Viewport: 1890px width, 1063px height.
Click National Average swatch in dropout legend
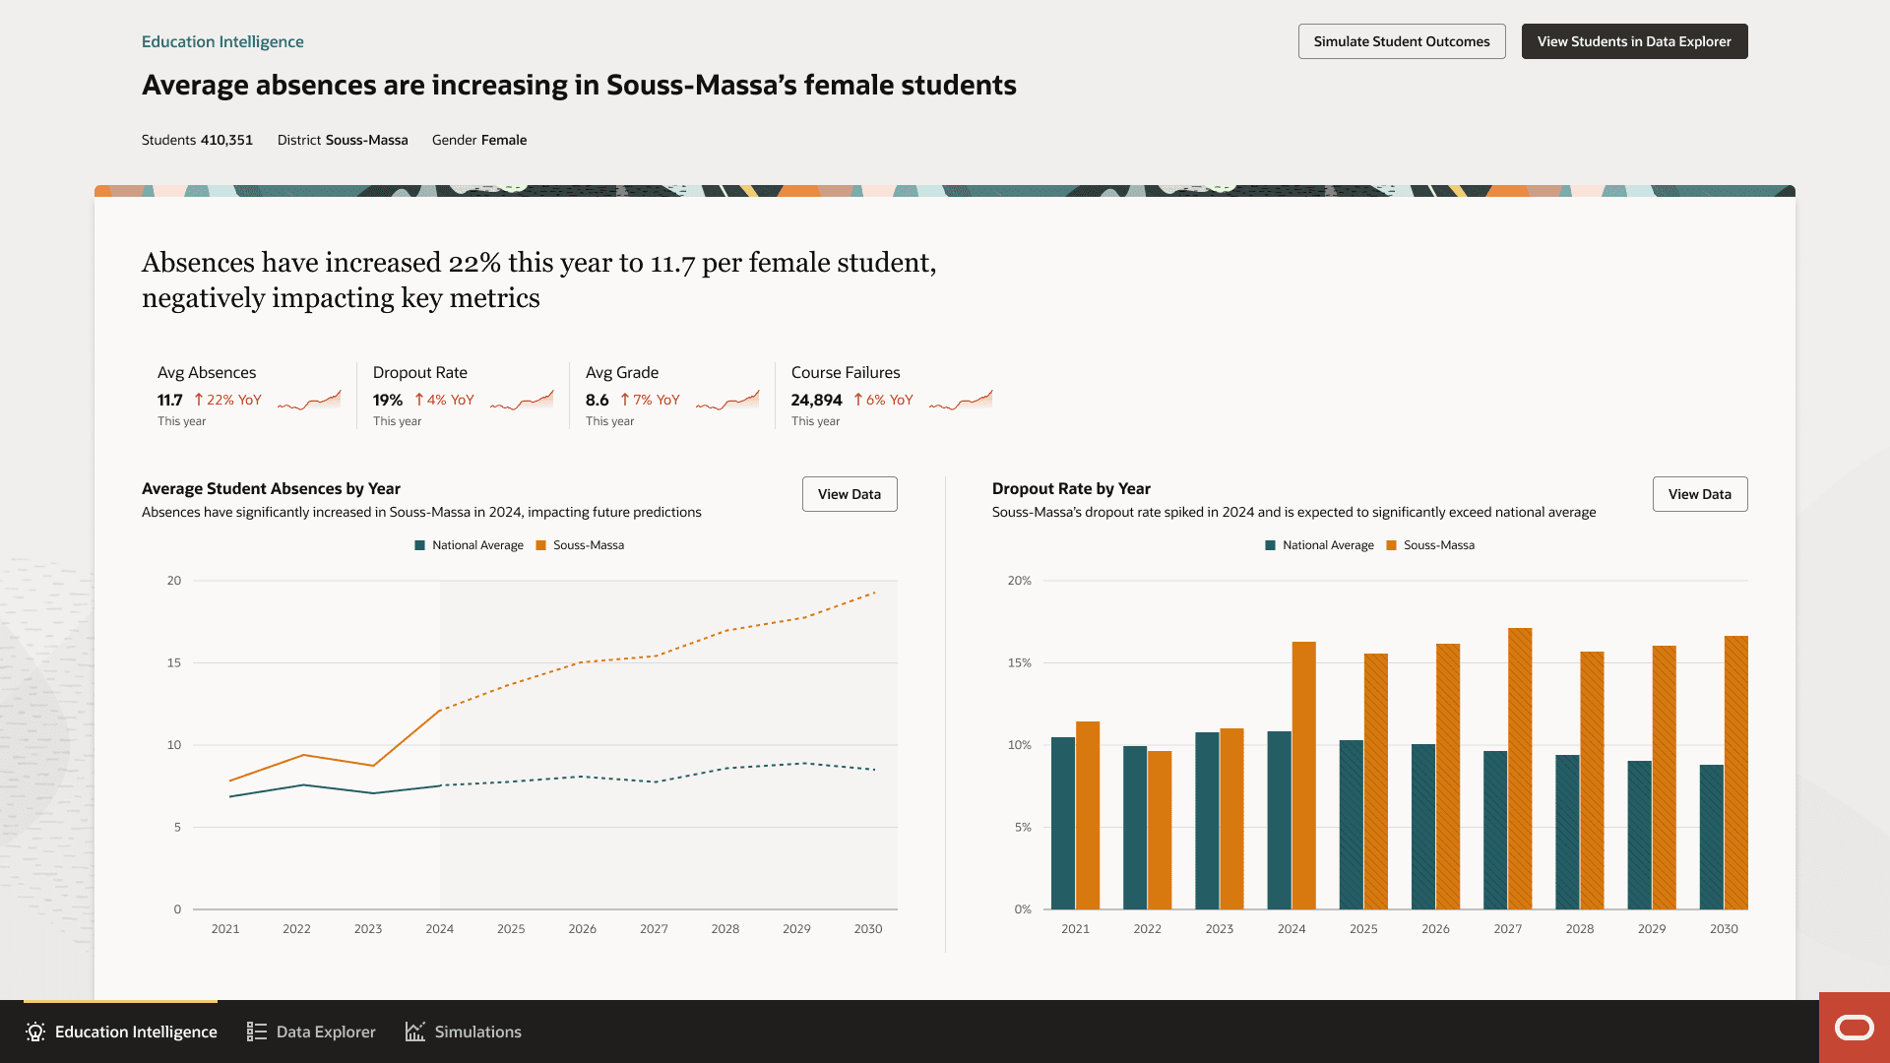pyautogui.click(x=1270, y=545)
